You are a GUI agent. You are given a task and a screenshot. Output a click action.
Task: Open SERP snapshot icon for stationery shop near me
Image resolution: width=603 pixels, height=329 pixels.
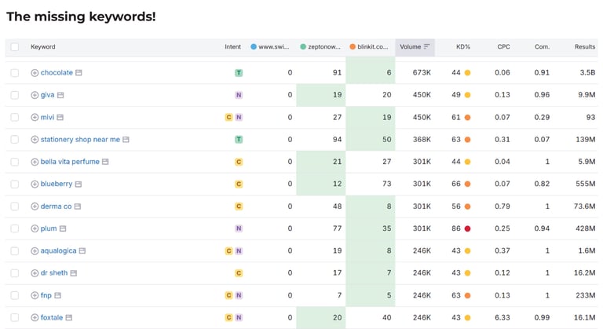point(126,140)
